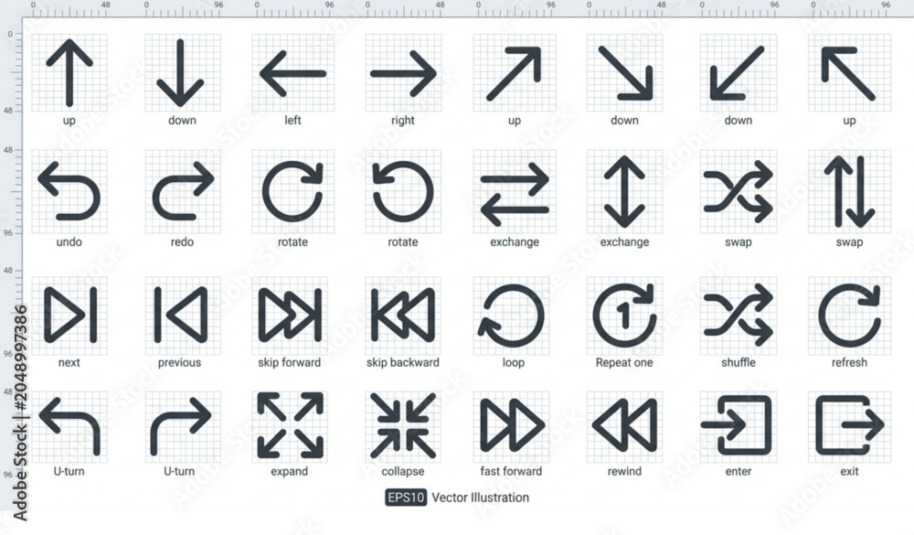Viewport: 914px width, 535px height.
Task: Click the 'next' text label
Action: pyautogui.click(x=69, y=362)
